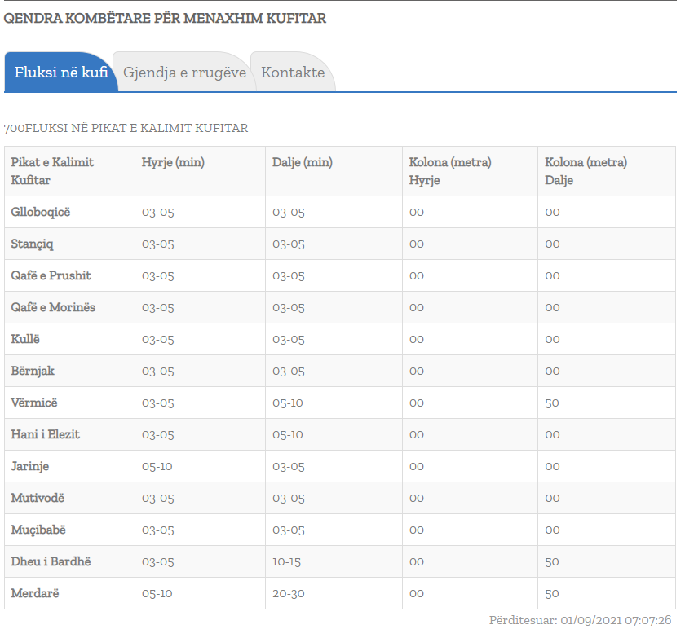Click the Dalje (min) column header
This screenshot has width=685, height=638.
[x=303, y=162]
